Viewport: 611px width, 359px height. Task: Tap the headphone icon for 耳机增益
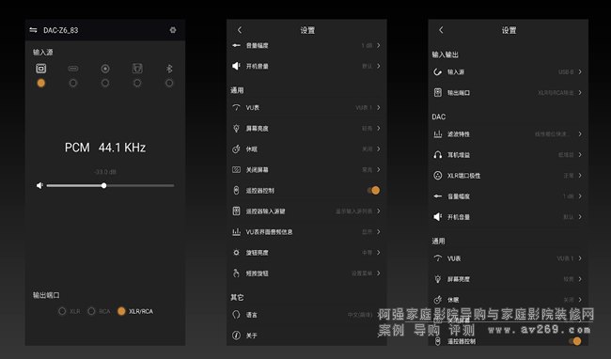coord(438,154)
